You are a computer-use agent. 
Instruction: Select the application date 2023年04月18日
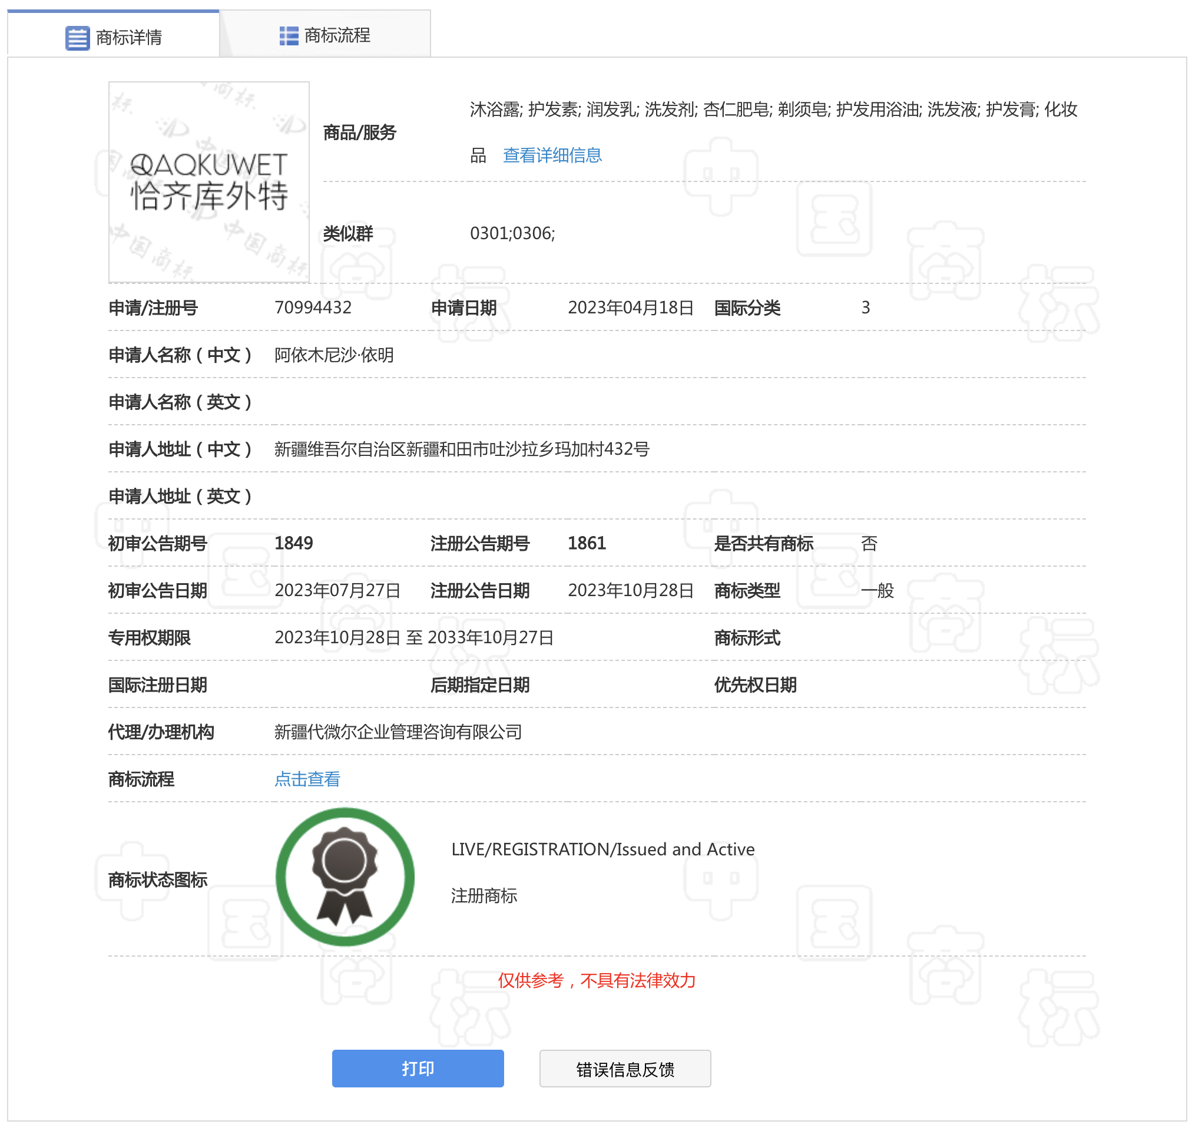click(630, 307)
